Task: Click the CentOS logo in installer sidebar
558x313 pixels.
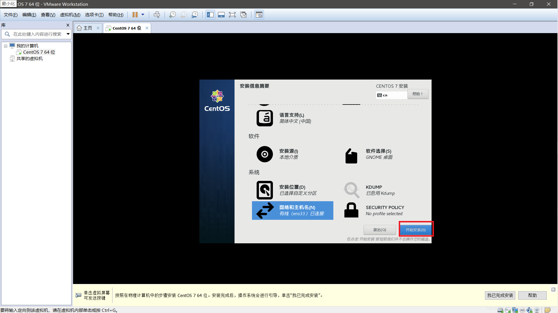Action: pos(217,100)
